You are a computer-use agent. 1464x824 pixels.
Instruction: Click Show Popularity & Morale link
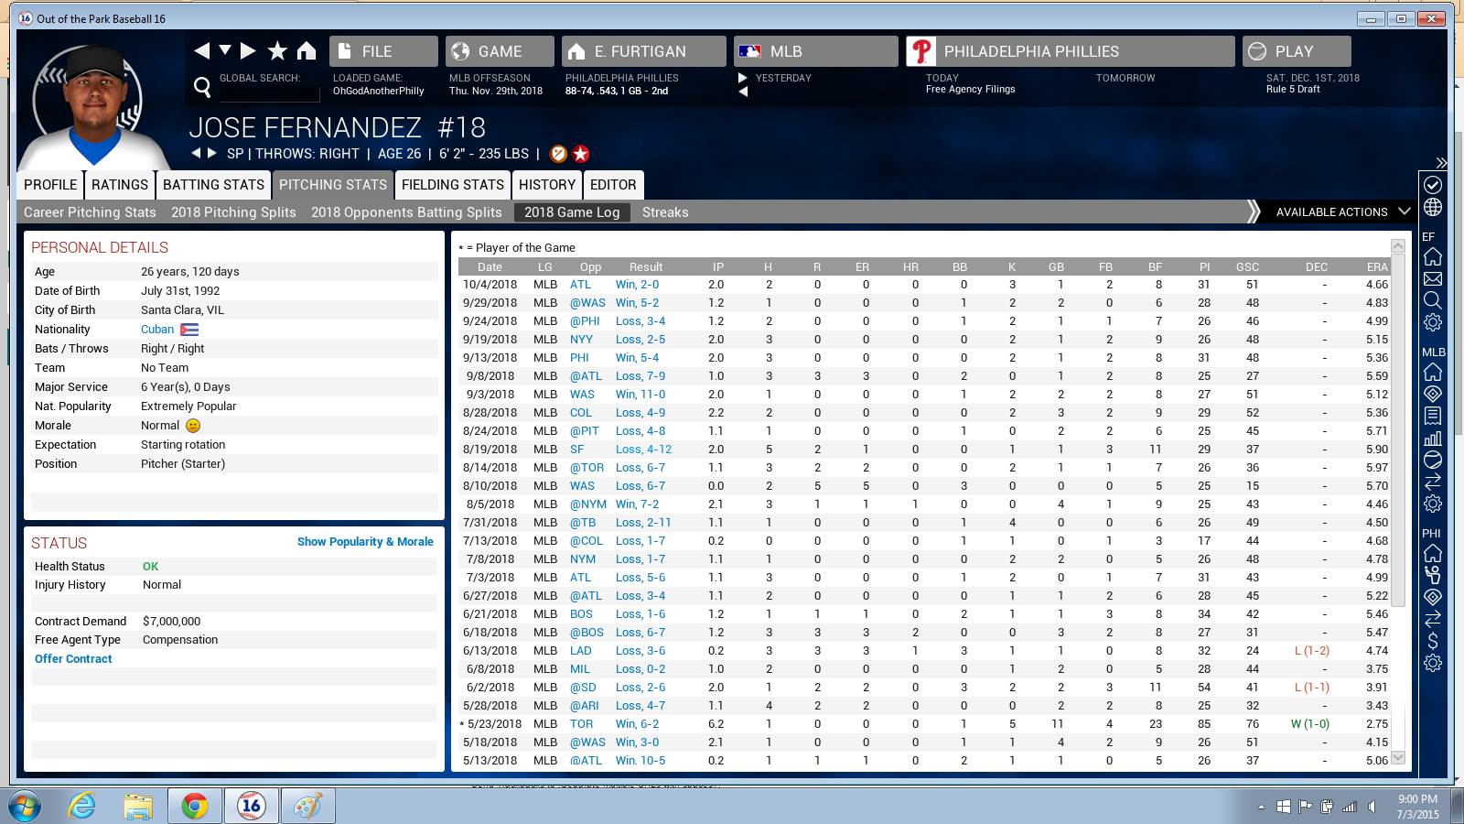365,542
